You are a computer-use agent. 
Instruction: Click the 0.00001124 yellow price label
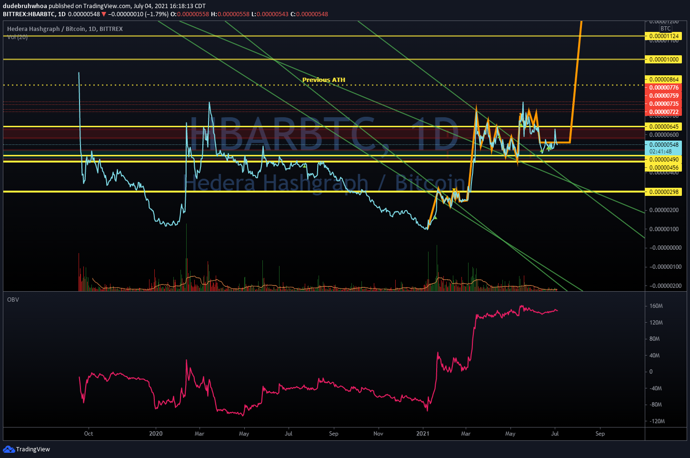[x=663, y=36]
